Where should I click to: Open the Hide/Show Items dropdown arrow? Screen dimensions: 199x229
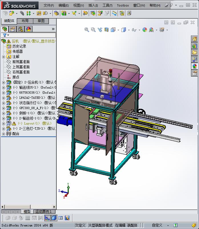pyautogui.click(x=139, y=30)
